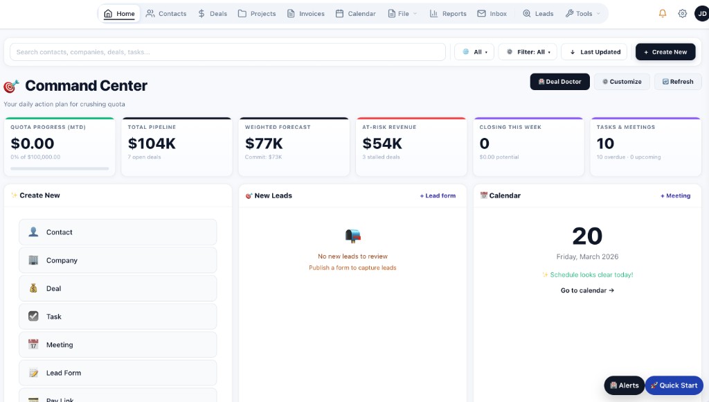This screenshot has width=709, height=402.
Task: Select the Pay Link icon
Action: tap(33, 399)
